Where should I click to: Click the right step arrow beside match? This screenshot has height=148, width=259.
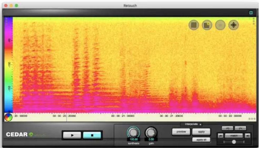click(247, 136)
